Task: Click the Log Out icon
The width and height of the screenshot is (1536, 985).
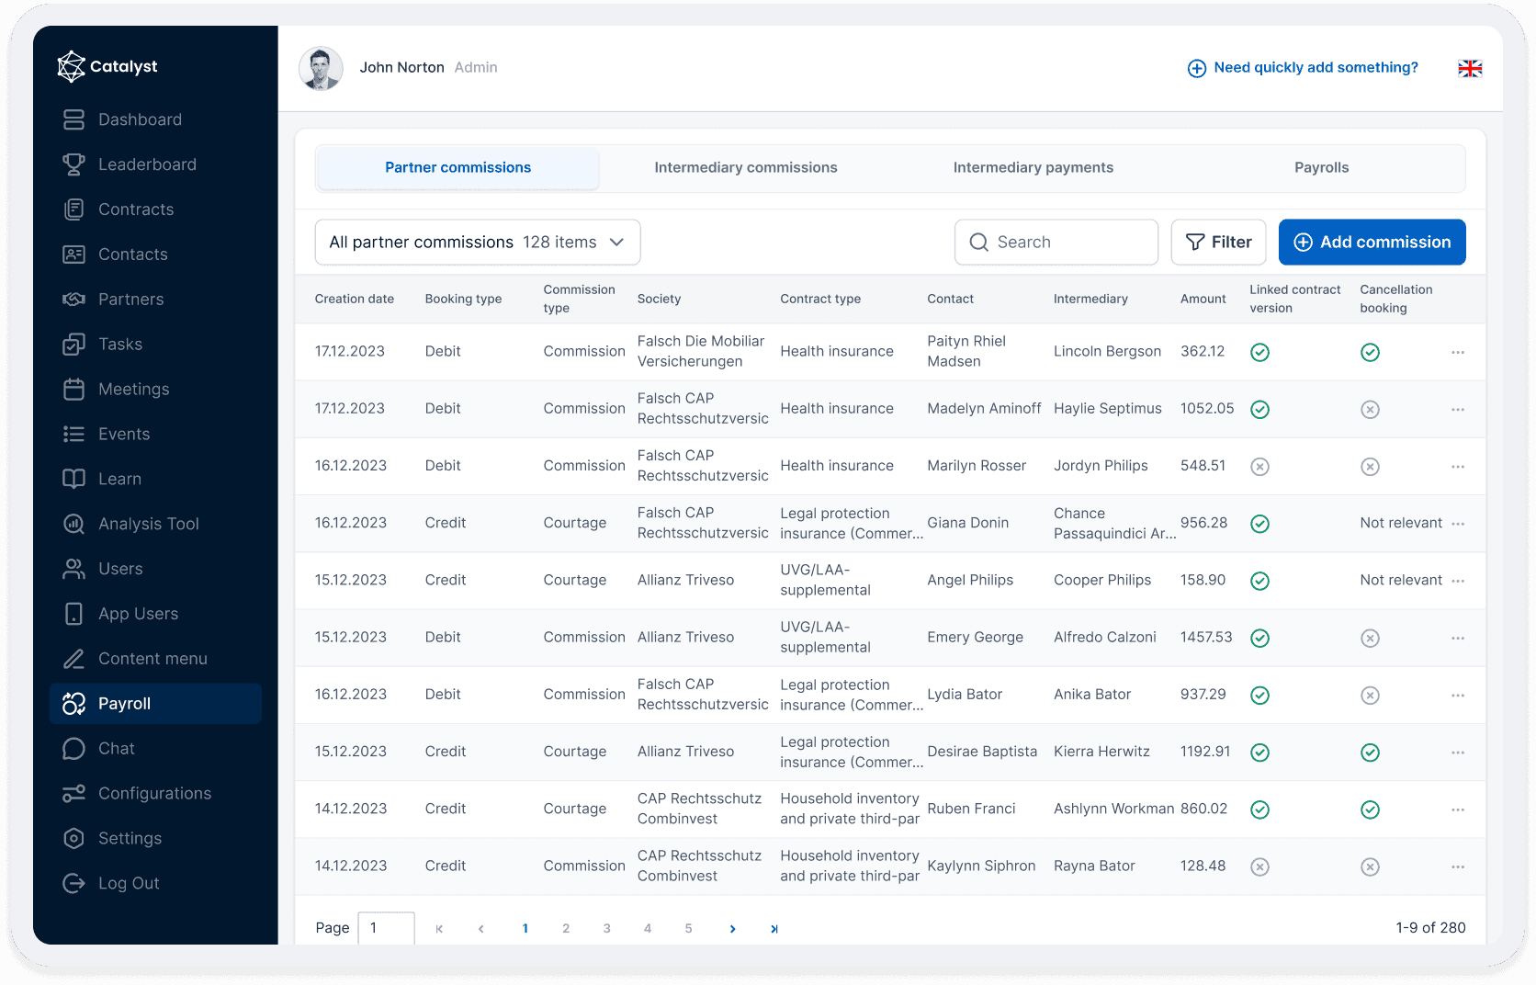Action: (x=73, y=884)
